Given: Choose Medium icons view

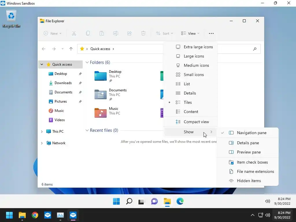Looking at the screenshot, I should point(190,65).
